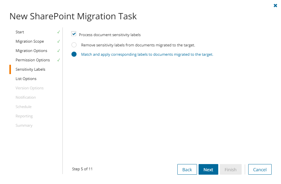281x184 pixels.
Task: Click the Version Options step
Action: coord(30,88)
